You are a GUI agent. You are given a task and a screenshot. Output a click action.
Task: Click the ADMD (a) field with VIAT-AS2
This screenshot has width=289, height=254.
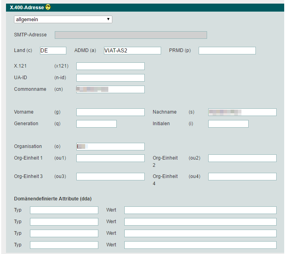[132, 50]
